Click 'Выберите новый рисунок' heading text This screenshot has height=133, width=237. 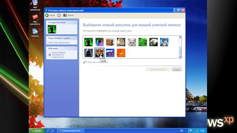click(x=132, y=25)
